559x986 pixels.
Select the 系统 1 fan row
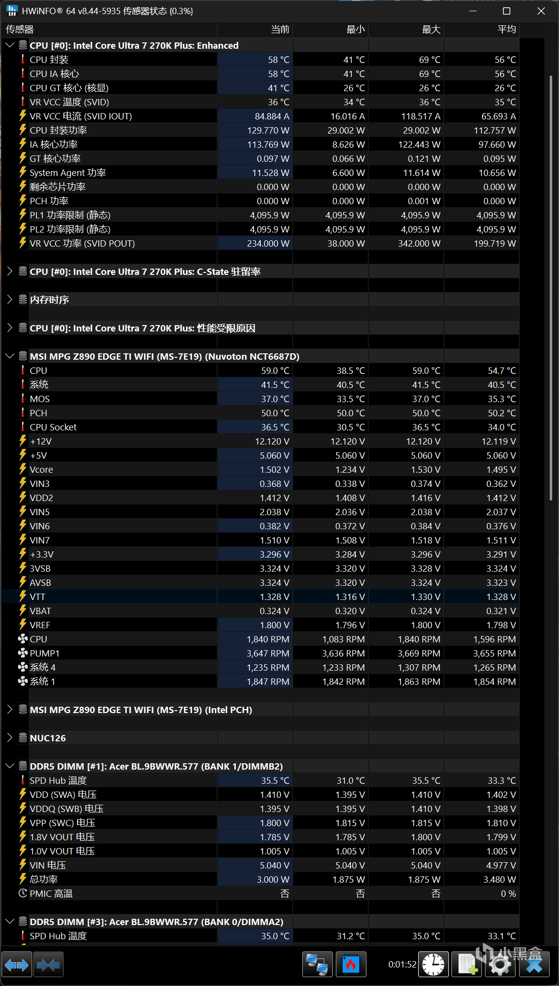tap(260, 681)
